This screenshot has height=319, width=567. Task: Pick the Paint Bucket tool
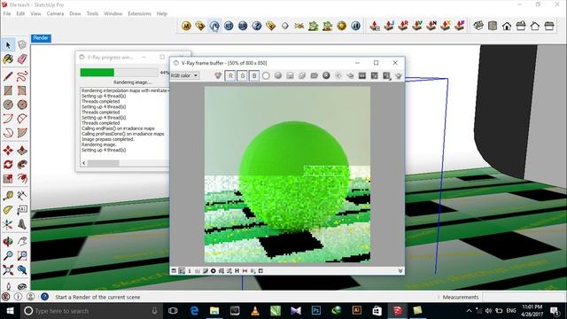click(8, 58)
